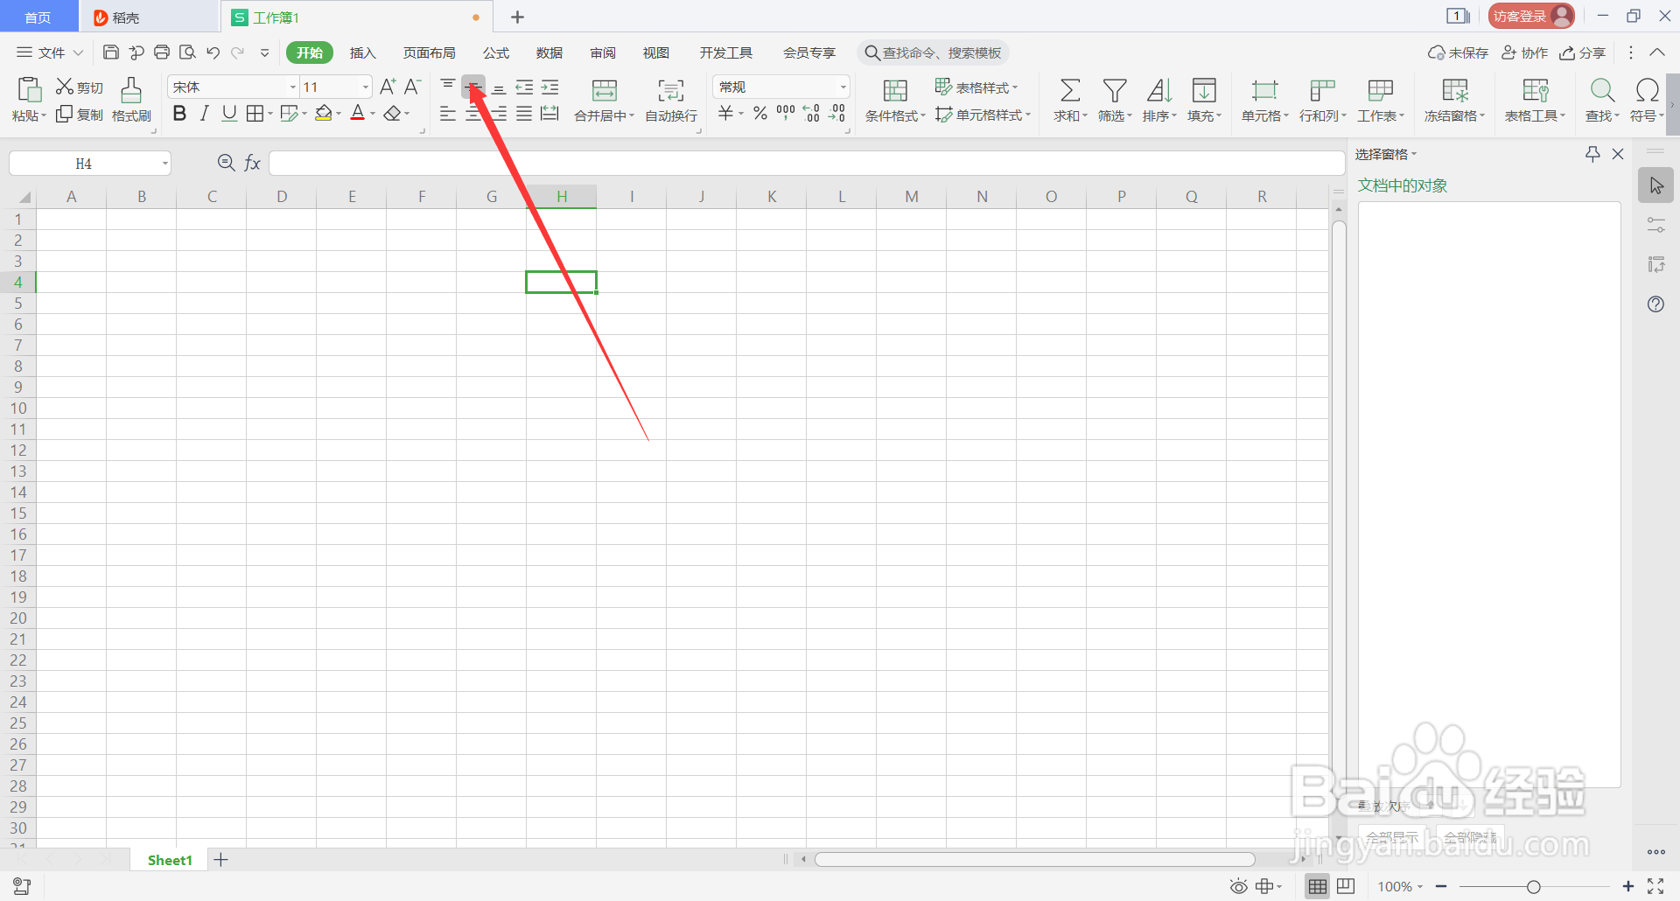Click the decrease indent icon

(x=524, y=87)
